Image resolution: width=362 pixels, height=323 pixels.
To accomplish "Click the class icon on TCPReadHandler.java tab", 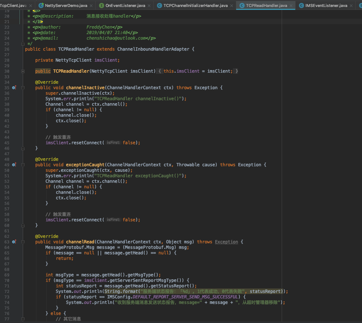I will (x=242, y=6).
